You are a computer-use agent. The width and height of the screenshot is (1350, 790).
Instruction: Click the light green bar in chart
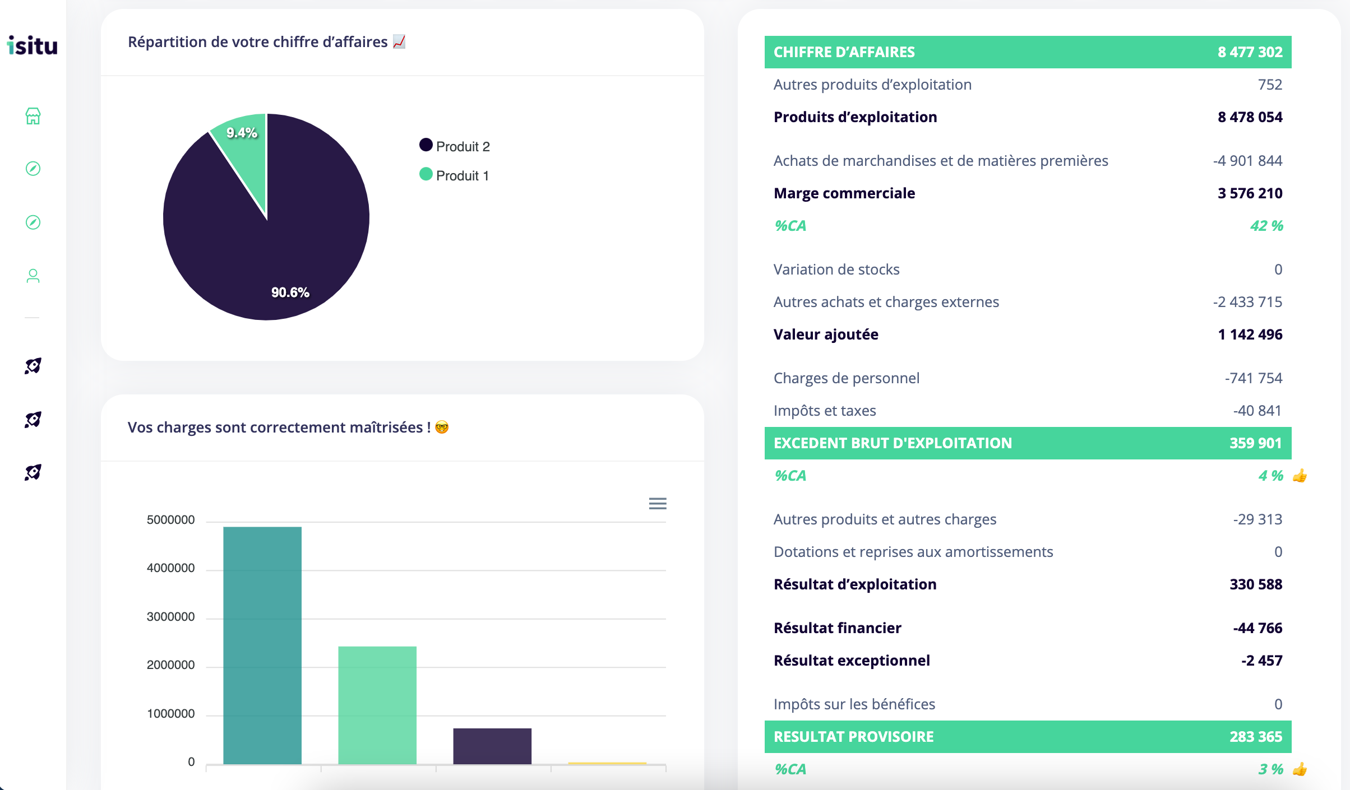coord(377,705)
